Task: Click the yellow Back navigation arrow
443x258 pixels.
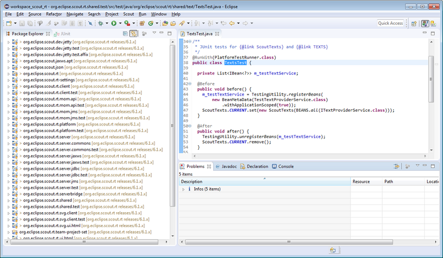Action: pos(232,23)
